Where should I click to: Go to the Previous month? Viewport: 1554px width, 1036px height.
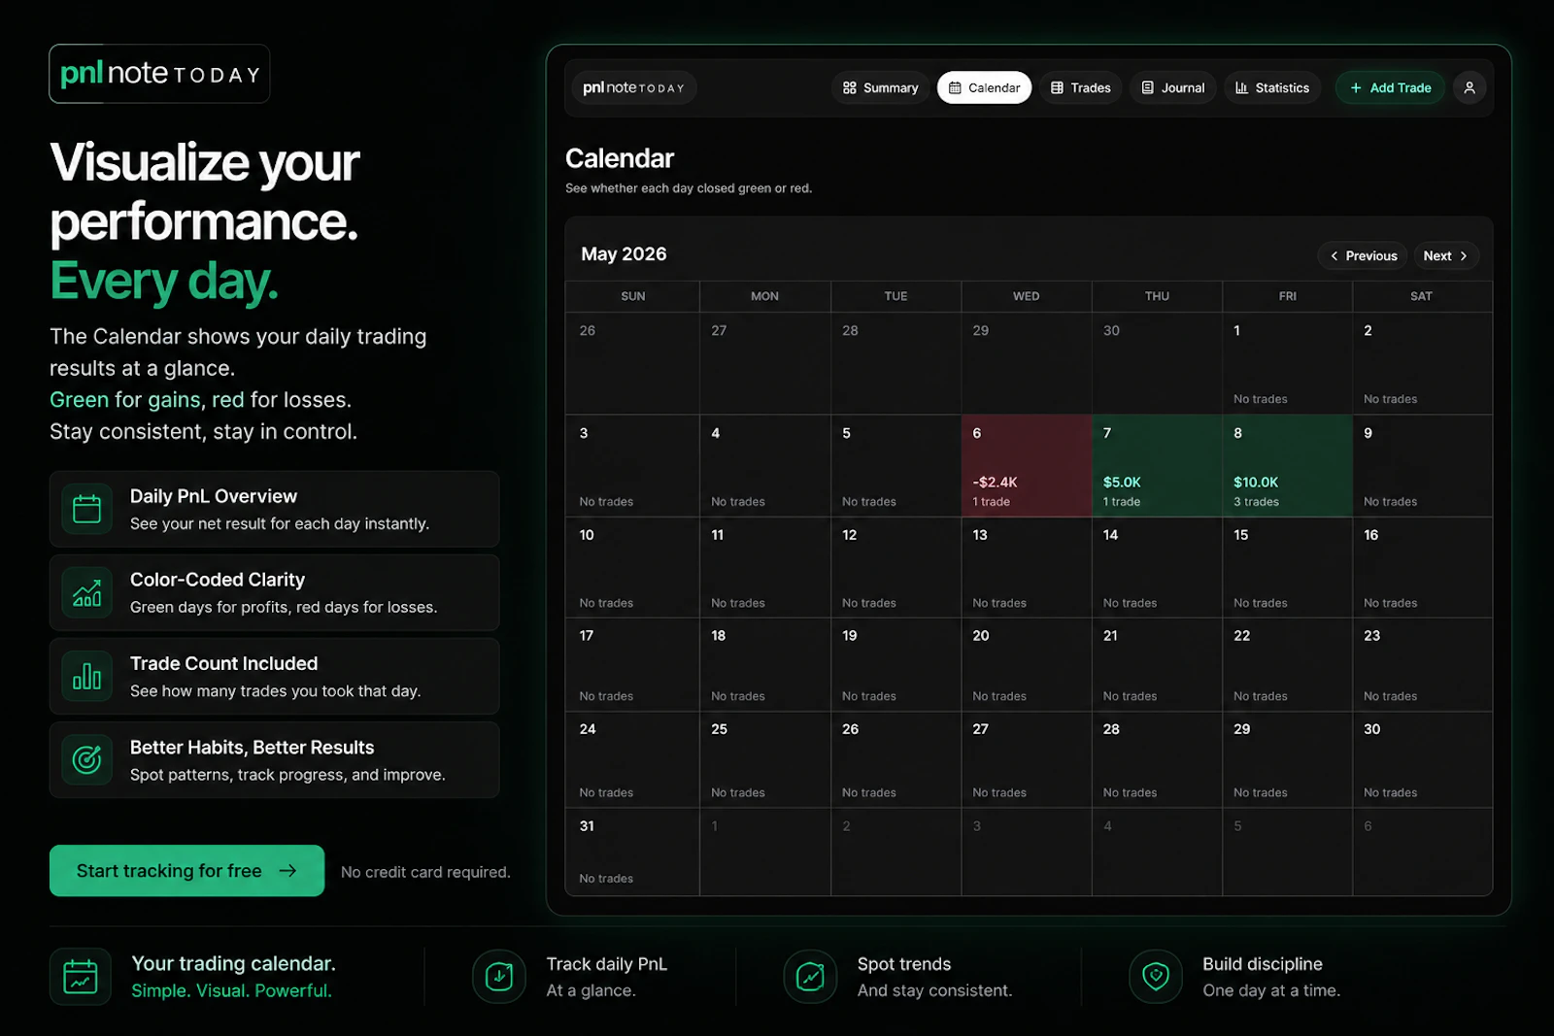1363,255
